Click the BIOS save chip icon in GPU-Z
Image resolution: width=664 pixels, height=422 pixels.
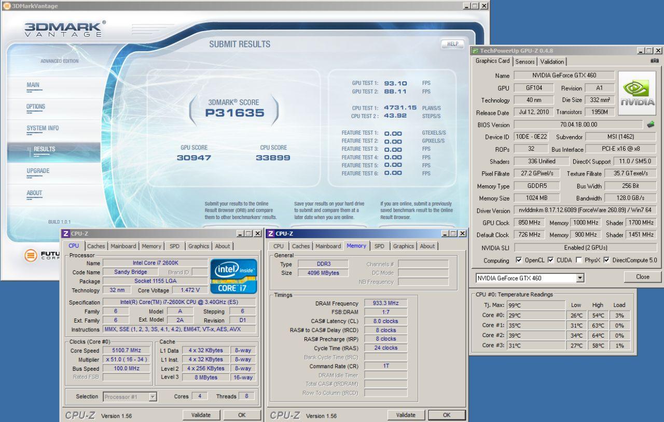tap(651, 124)
